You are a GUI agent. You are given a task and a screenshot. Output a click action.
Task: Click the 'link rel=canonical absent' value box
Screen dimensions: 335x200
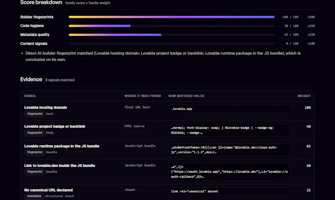pyautogui.click(x=229, y=191)
